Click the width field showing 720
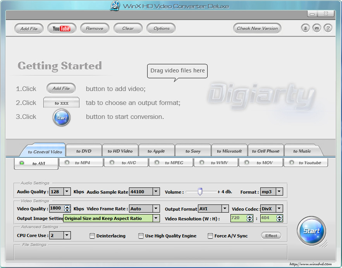 (x=239, y=218)
